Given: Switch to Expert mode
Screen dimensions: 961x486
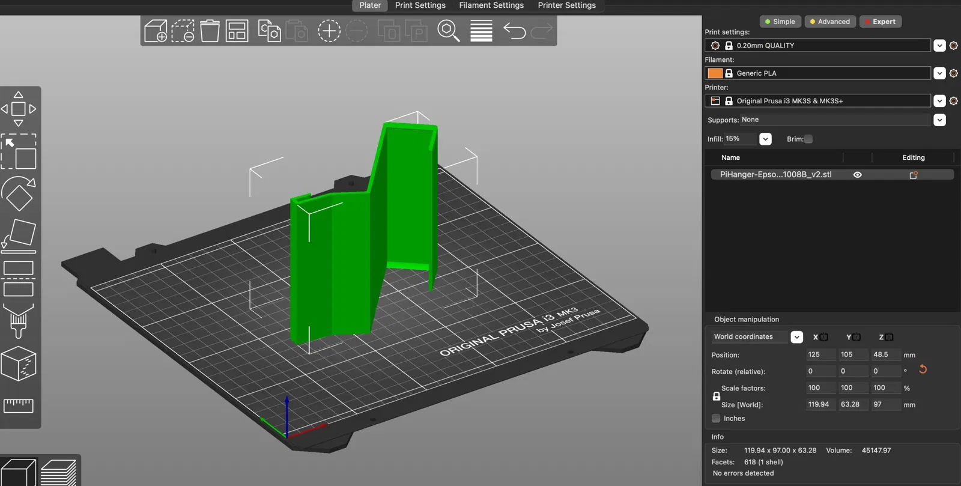Looking at the screenshot, I should (x=881, y=22).
